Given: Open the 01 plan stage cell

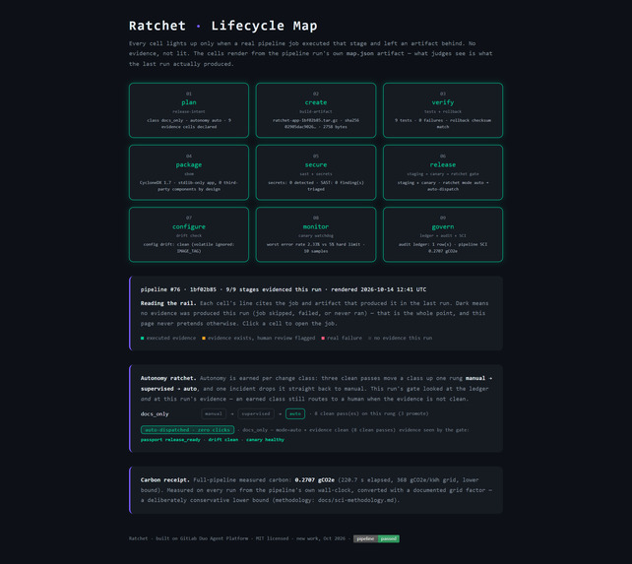Looking at the screenshot, I should tap(189, 110).
